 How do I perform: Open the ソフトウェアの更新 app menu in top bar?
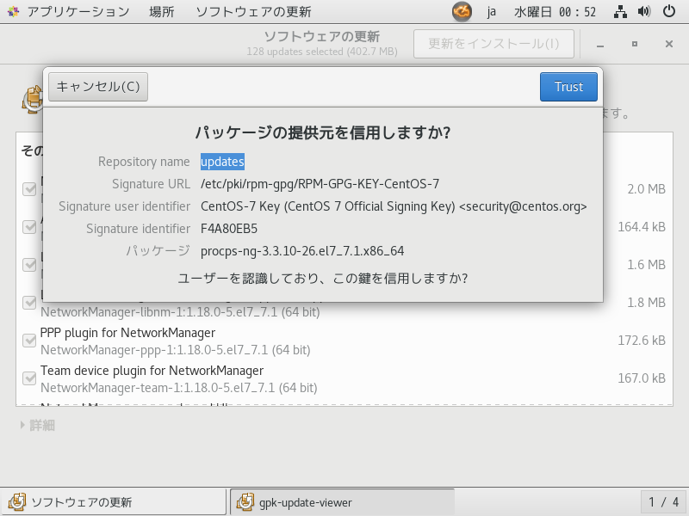tap(253, 11)
